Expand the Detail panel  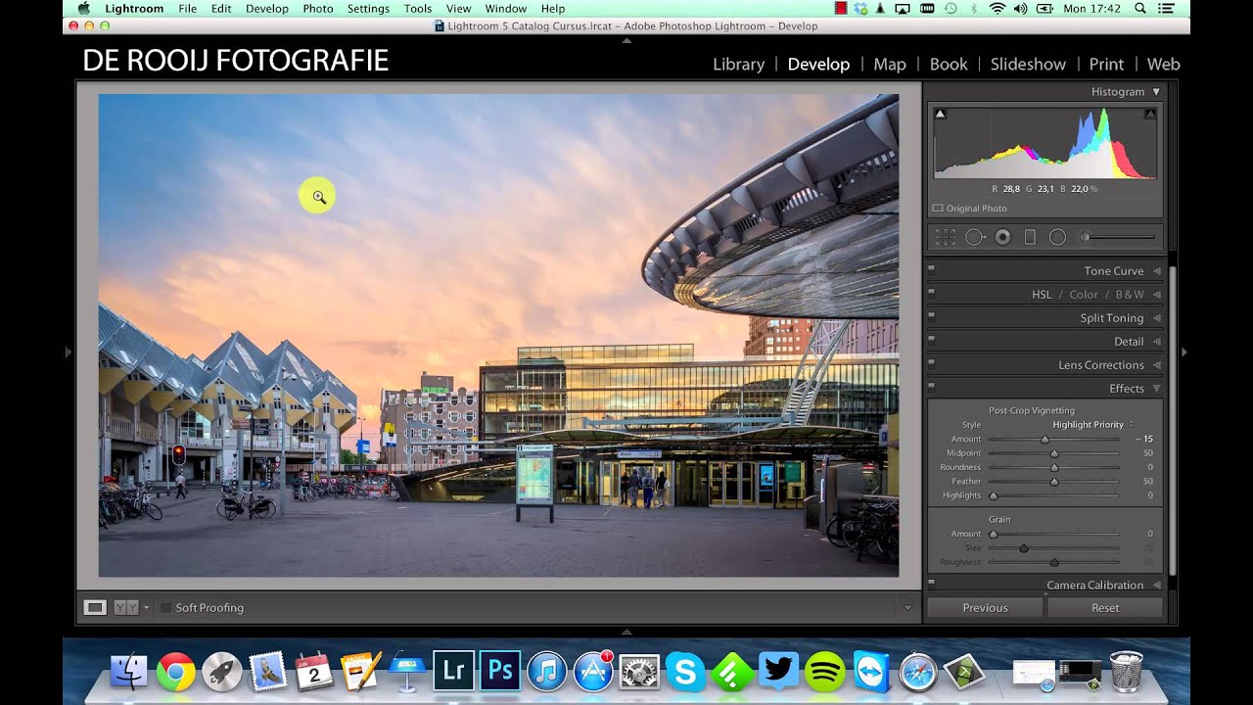click(1156, 342)
